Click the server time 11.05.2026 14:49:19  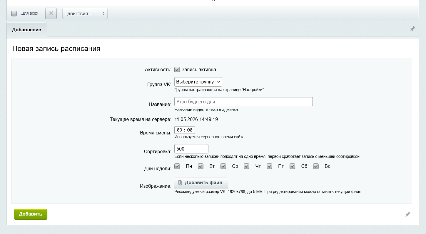pos(196,119)
